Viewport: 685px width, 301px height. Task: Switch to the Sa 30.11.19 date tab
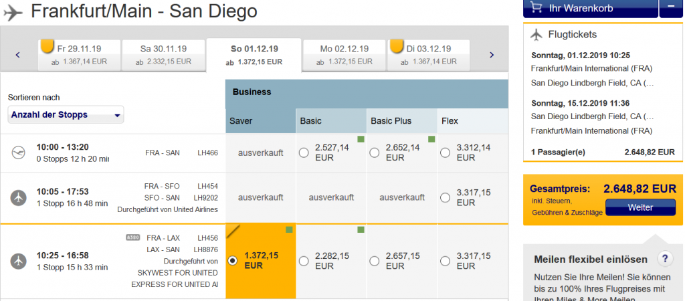163,55
